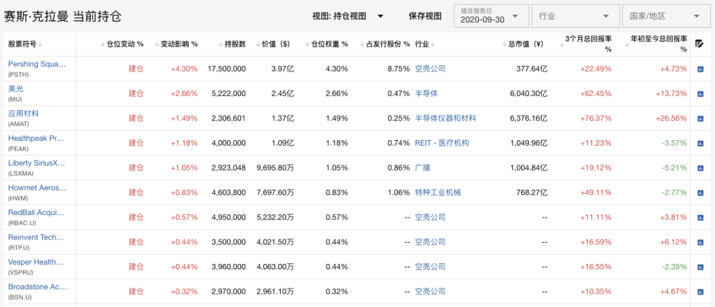Viewport: 715px width, 307px height.
Task: Sort by 占发行股份 % column header
Action: (385, 44)
